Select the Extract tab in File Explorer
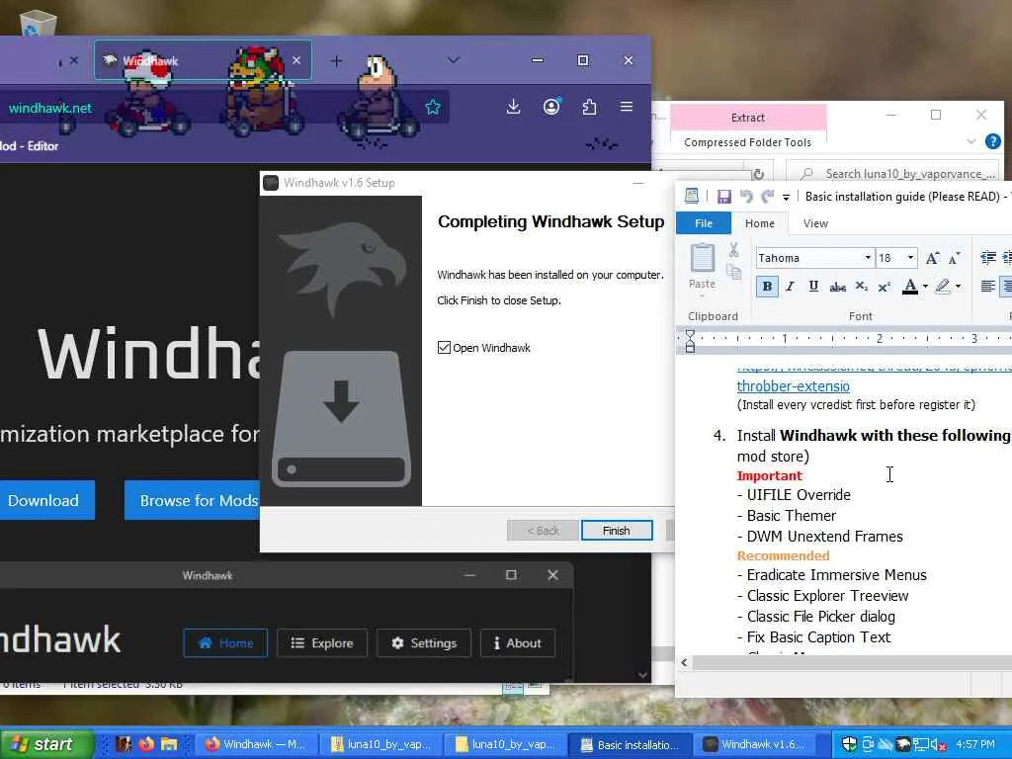 click(x=748, y=118)
